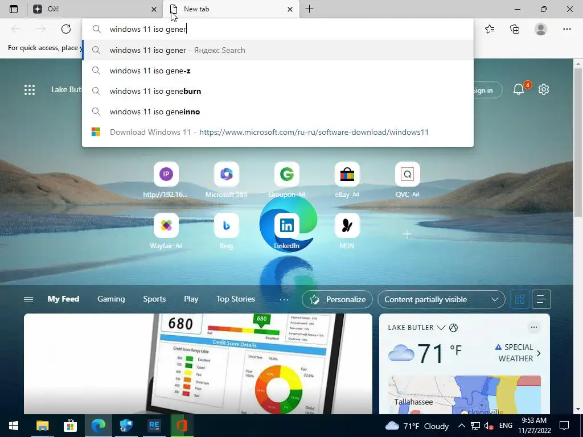Click the Back navigation arrow
Viewport: 583px width, 437px height.
pos(16,29)
